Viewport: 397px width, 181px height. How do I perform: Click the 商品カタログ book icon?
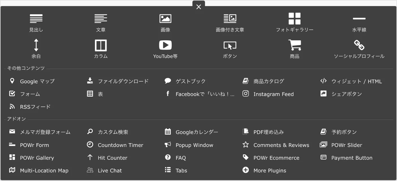tap(246, 81)
